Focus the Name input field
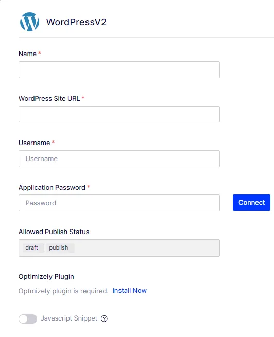This screenshot has height=337, width=274. tap(119, 69)
